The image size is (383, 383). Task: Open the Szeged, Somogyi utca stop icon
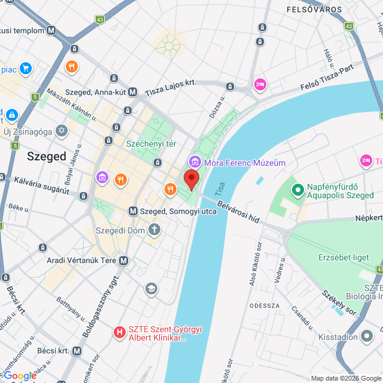pos(133,211)
